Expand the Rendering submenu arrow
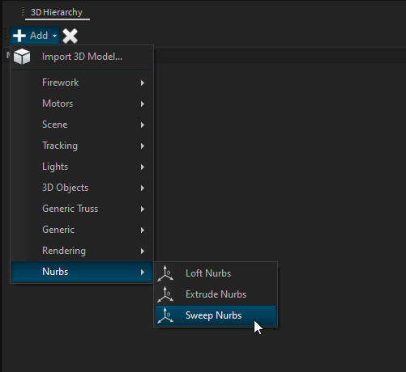Viewport: 406px width, 372px height. tap(143, 251)
